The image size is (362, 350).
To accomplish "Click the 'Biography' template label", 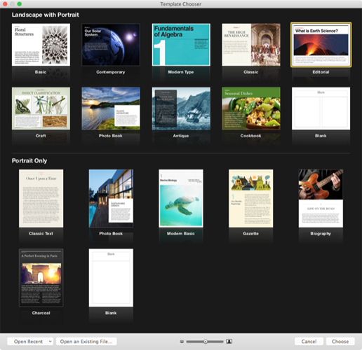I will click(x=321, y=234).
